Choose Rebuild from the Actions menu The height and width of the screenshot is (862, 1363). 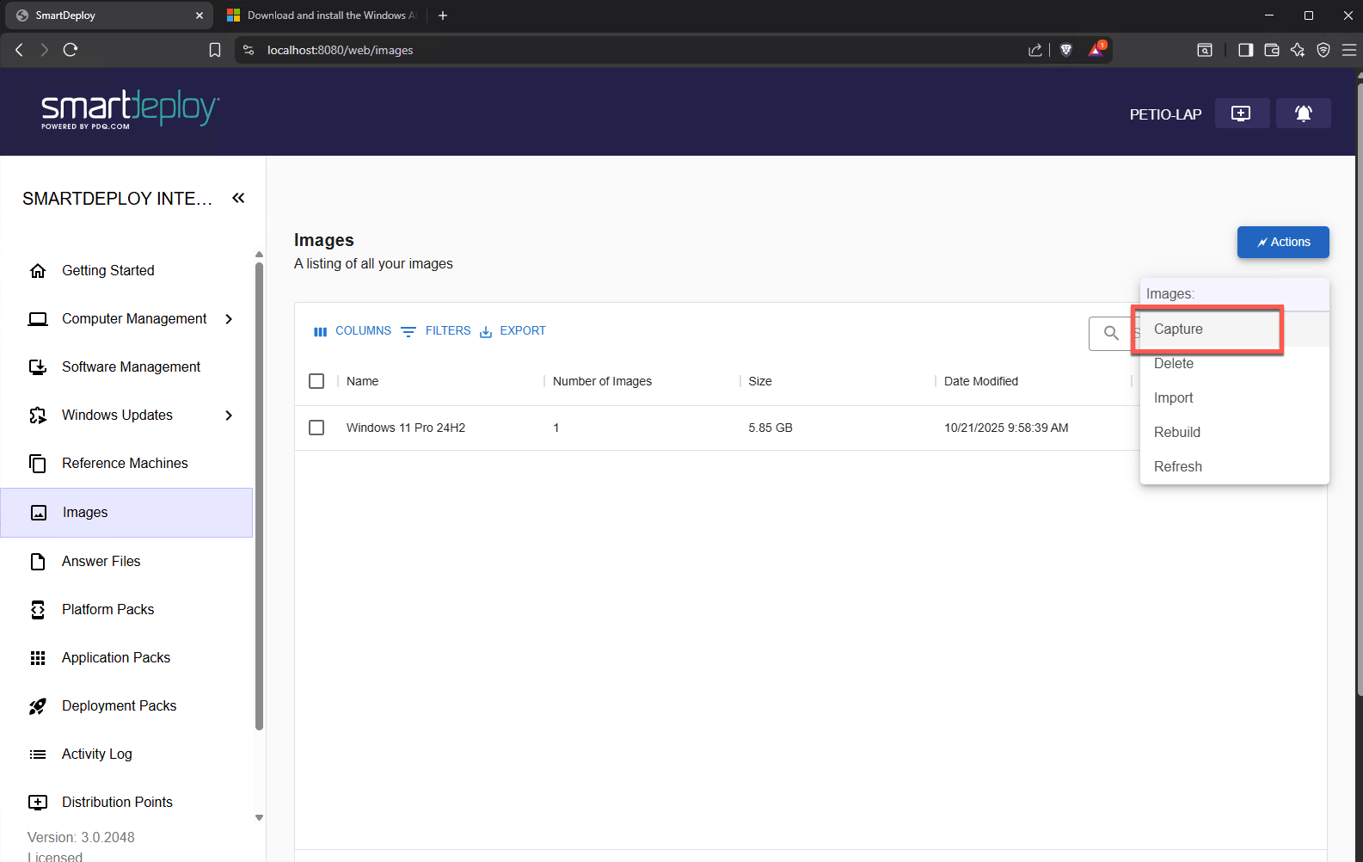(x=1176, y=433)
